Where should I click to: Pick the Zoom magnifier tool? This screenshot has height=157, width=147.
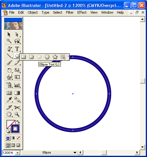pyautogui.click(x=17, y=114)
